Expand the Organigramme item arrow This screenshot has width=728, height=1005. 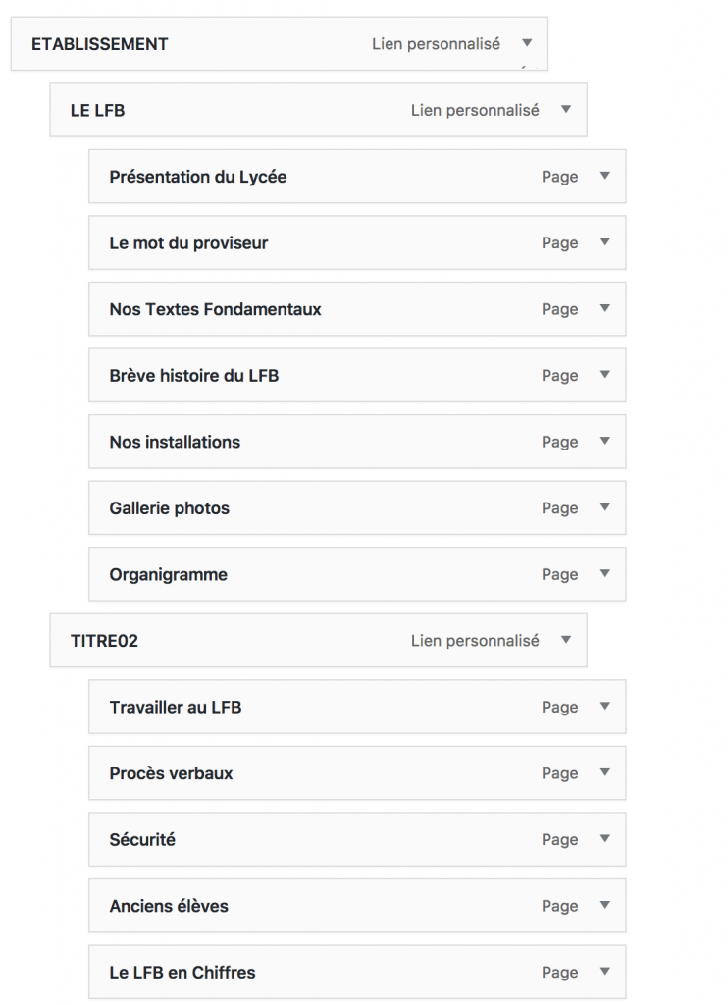pos(605,574)
